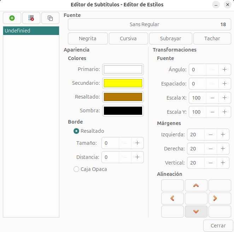Toggle Negrita bold formatting
This screenshot has width=234, height=232.
(88, 38)
